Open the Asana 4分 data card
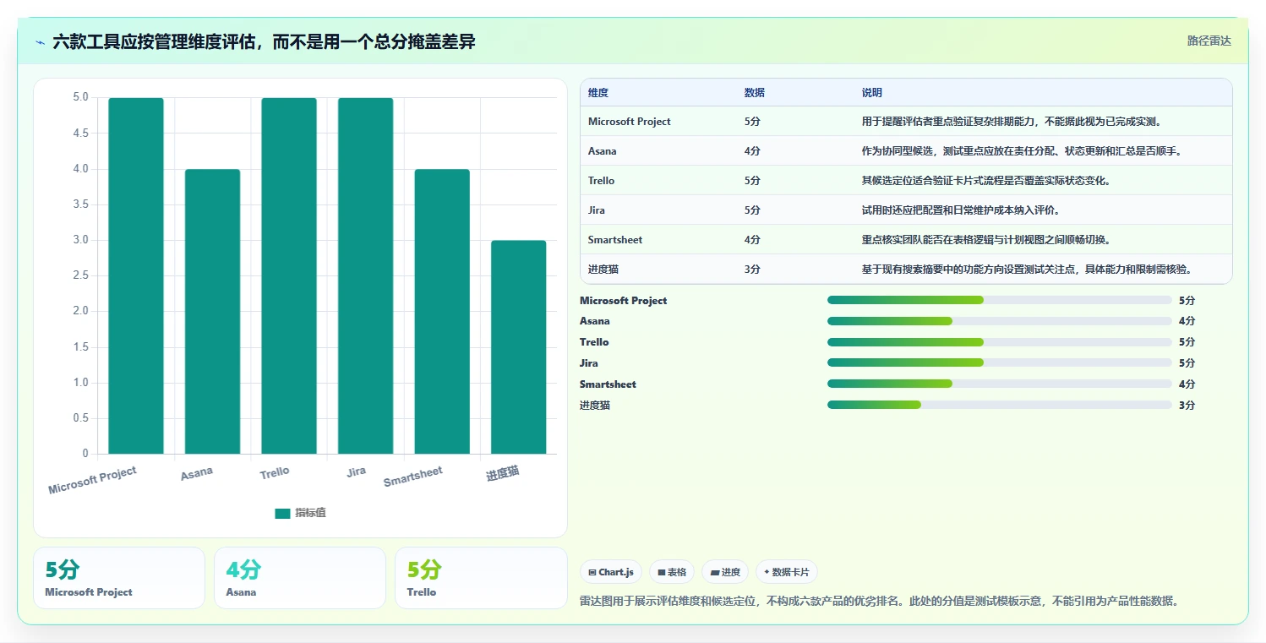The height and width of the screenshot is (643, 1266). [300, 578]
